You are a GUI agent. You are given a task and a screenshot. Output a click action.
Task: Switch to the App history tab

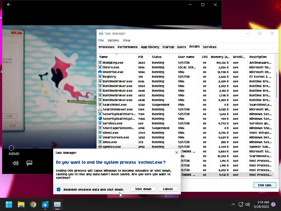coord(150,47)
